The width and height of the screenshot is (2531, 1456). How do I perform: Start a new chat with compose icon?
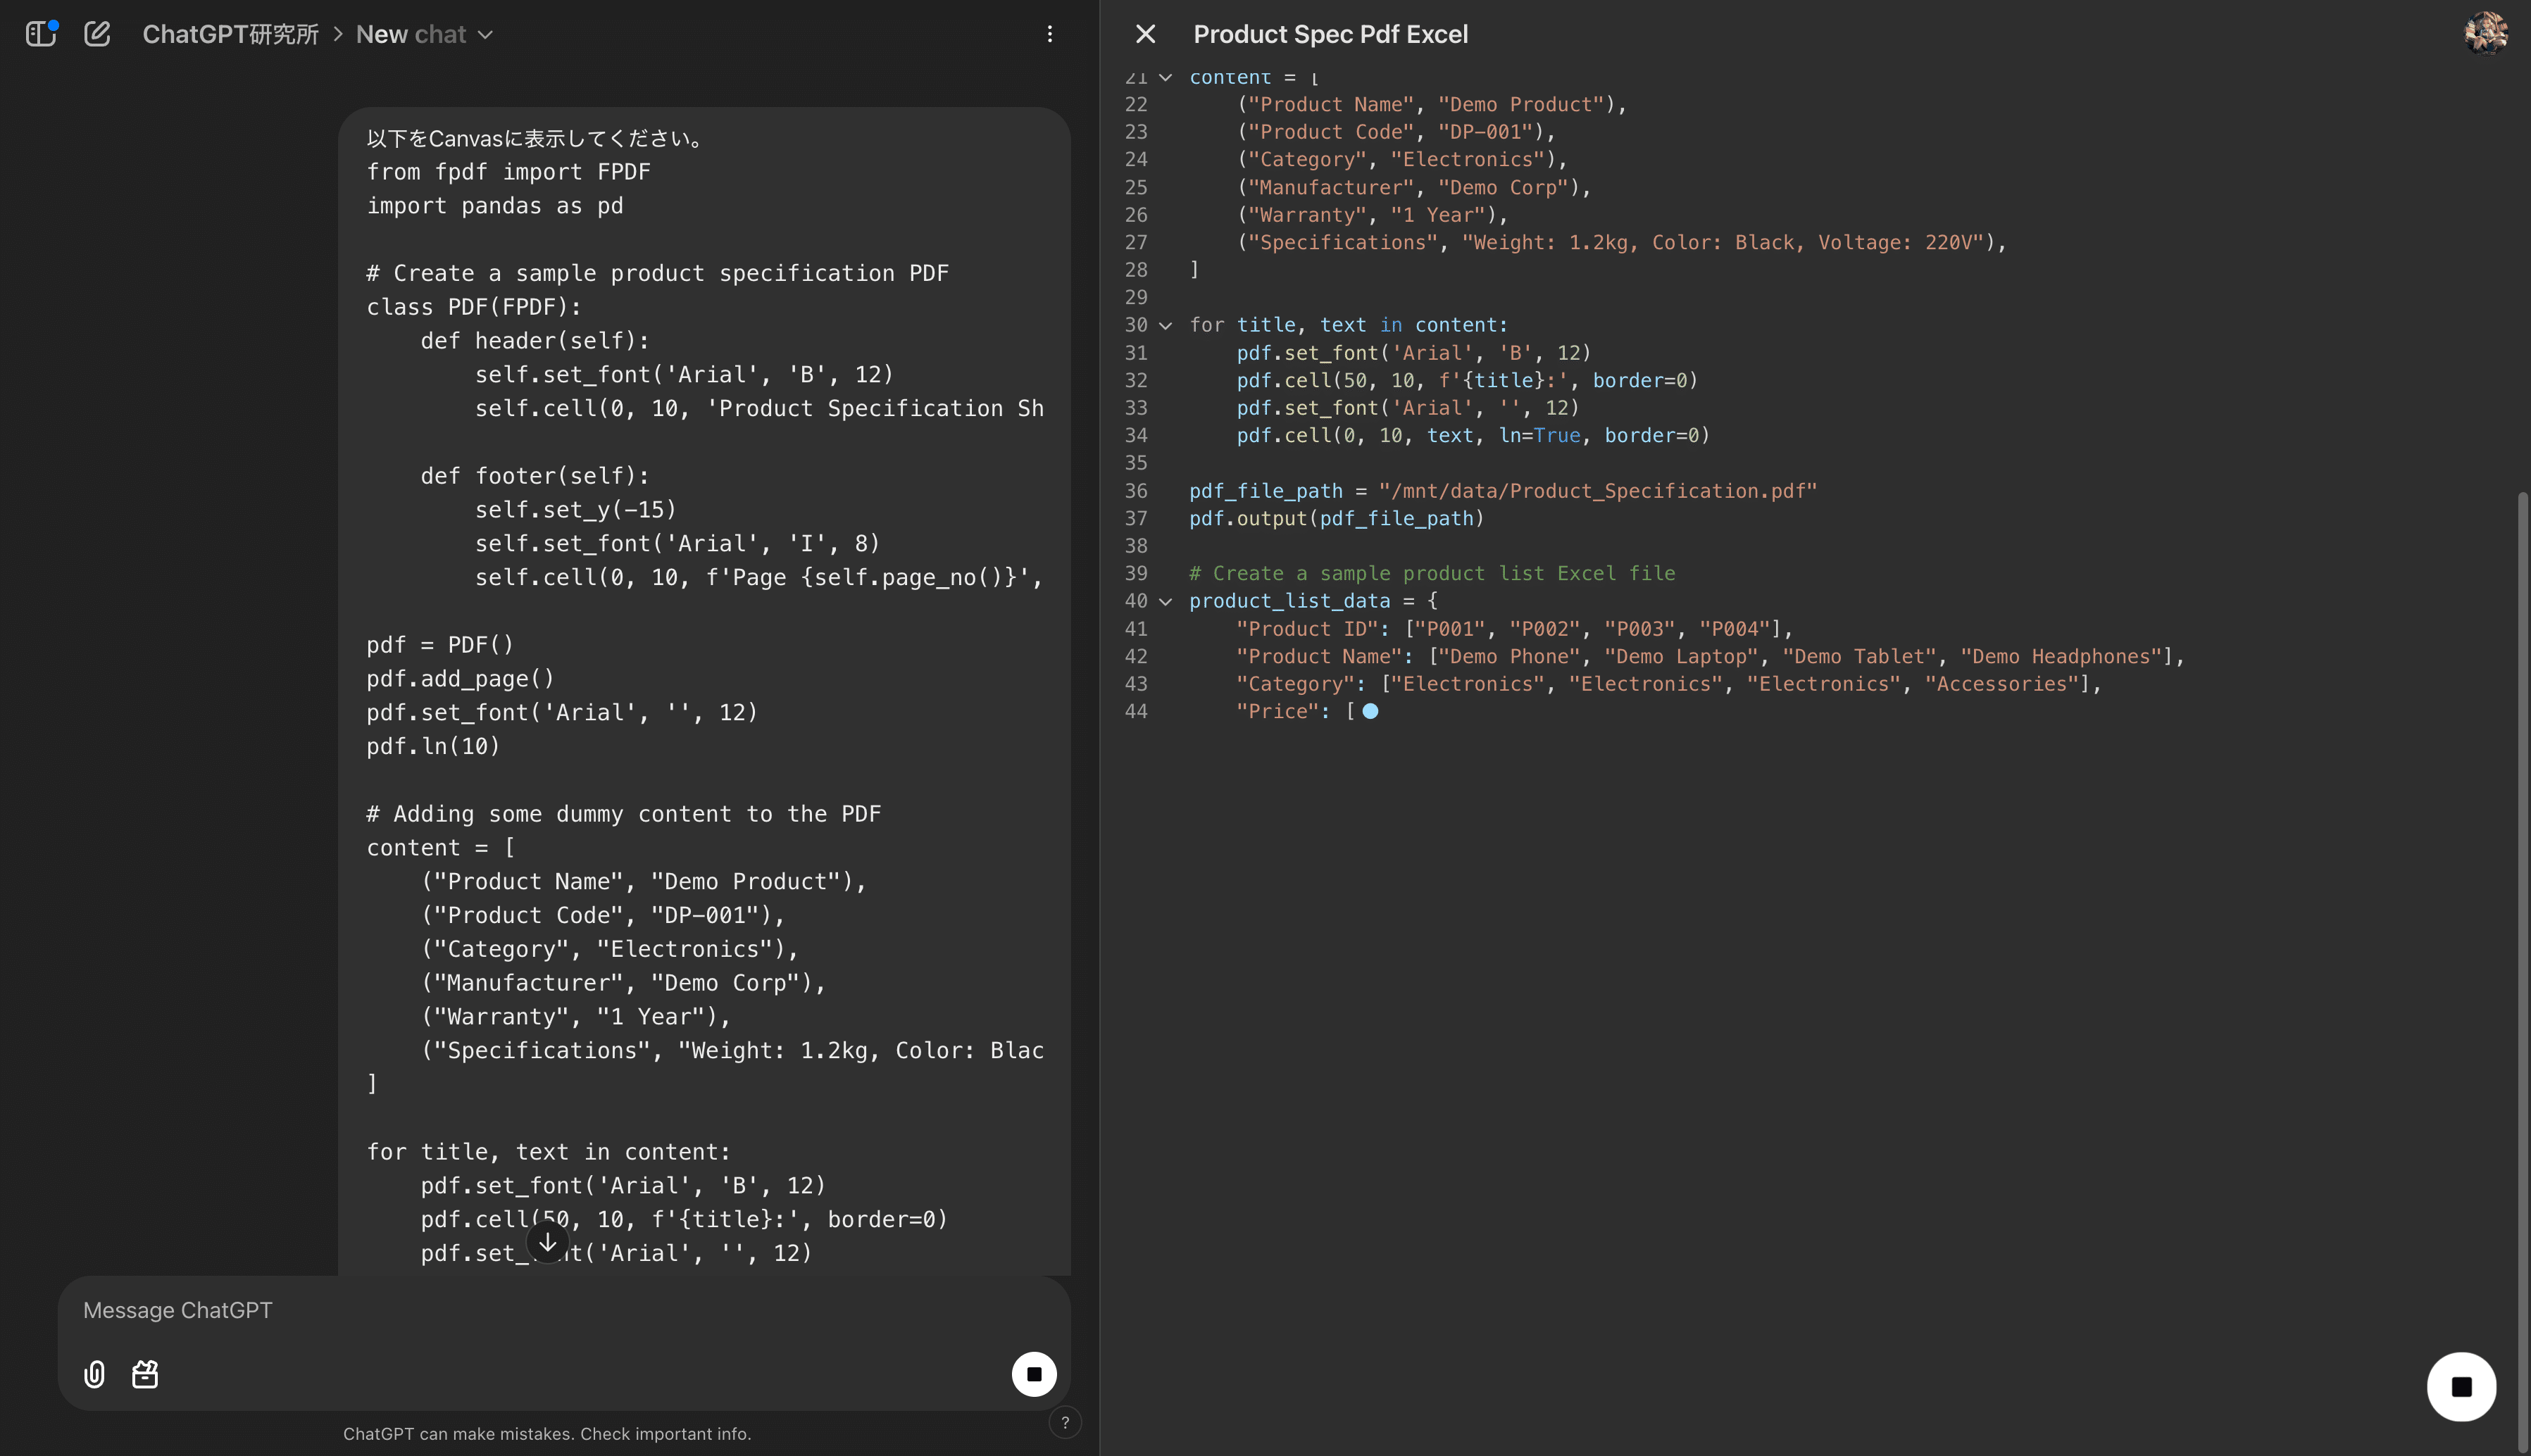(x=97, y=34)
